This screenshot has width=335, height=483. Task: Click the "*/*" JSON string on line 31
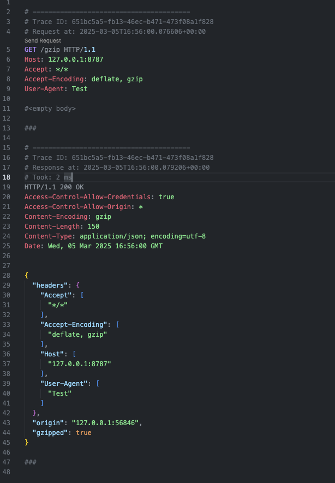(x=58, y=305)
